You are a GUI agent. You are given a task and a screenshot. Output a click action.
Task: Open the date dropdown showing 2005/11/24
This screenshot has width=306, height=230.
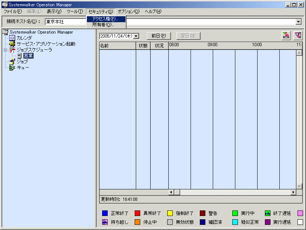pos(137,36)
